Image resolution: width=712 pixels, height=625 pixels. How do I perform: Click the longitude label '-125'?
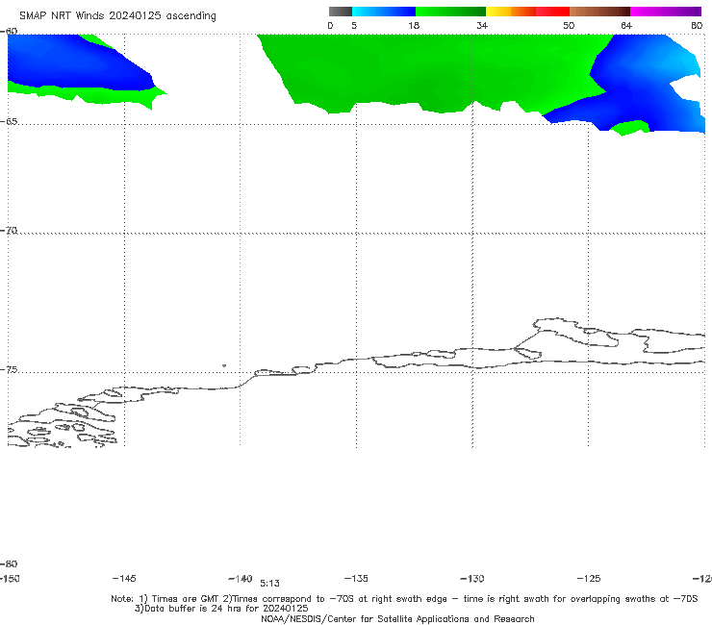589,578
